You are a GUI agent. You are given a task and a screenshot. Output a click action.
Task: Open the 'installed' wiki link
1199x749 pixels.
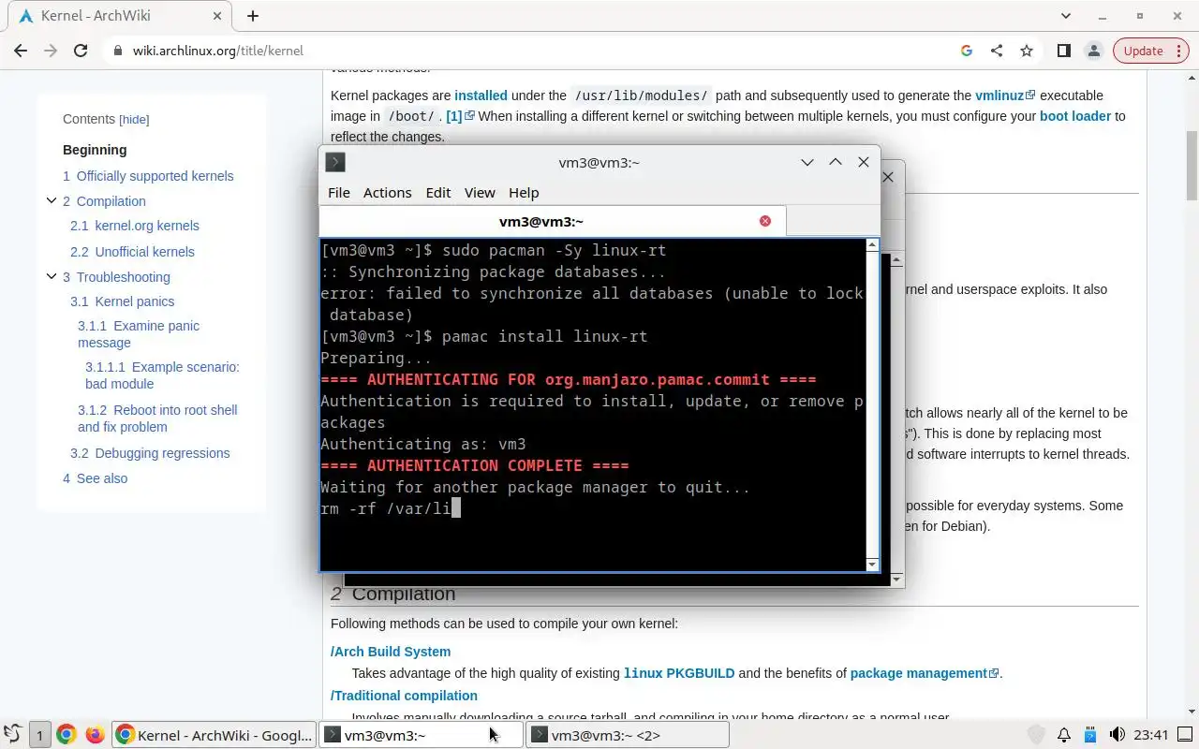(481, 95)
